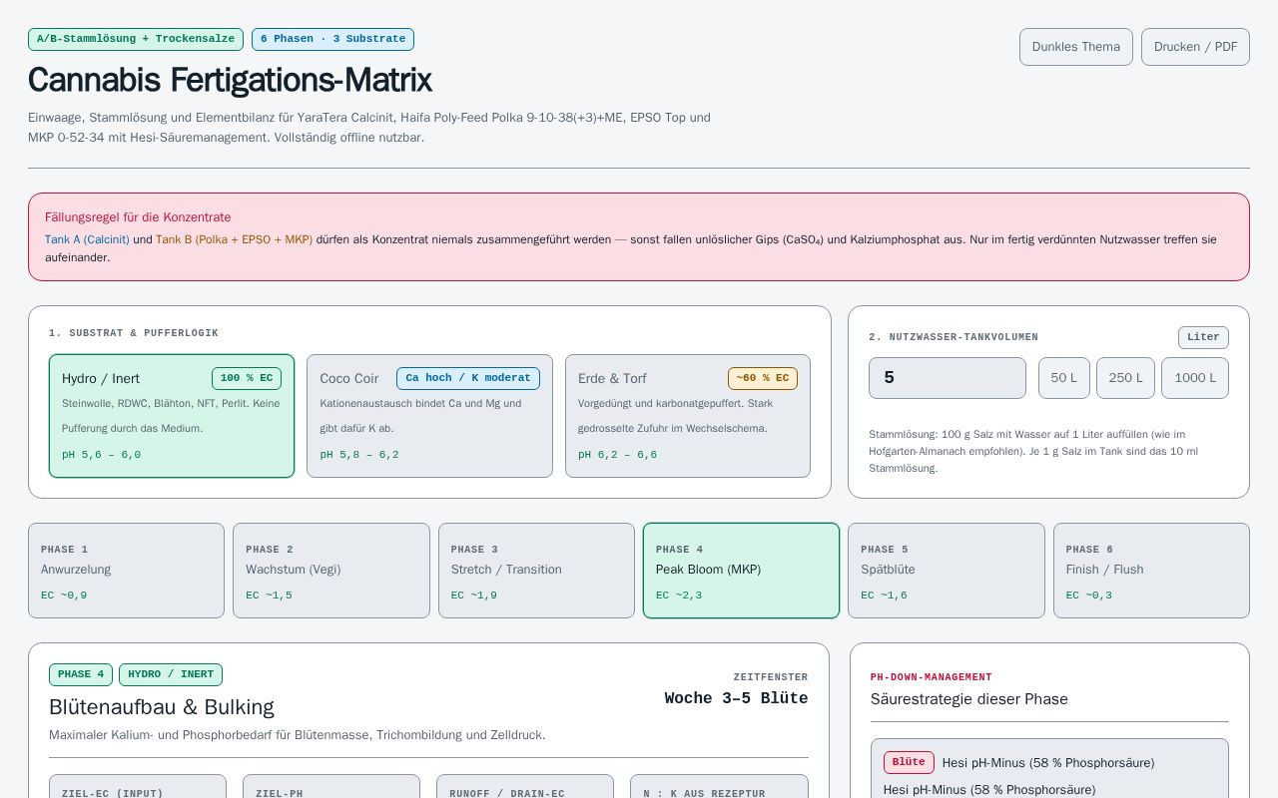
Task: Open Phase 6 Finish / Flush
Action: tap(1151, 571)
